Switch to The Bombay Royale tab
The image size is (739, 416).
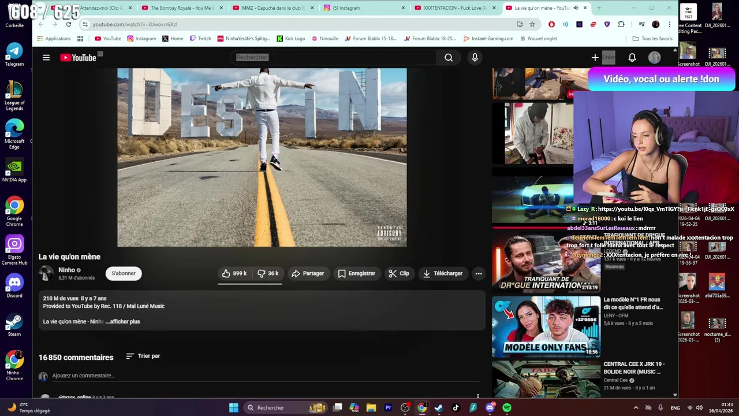(x=182, y=8)
